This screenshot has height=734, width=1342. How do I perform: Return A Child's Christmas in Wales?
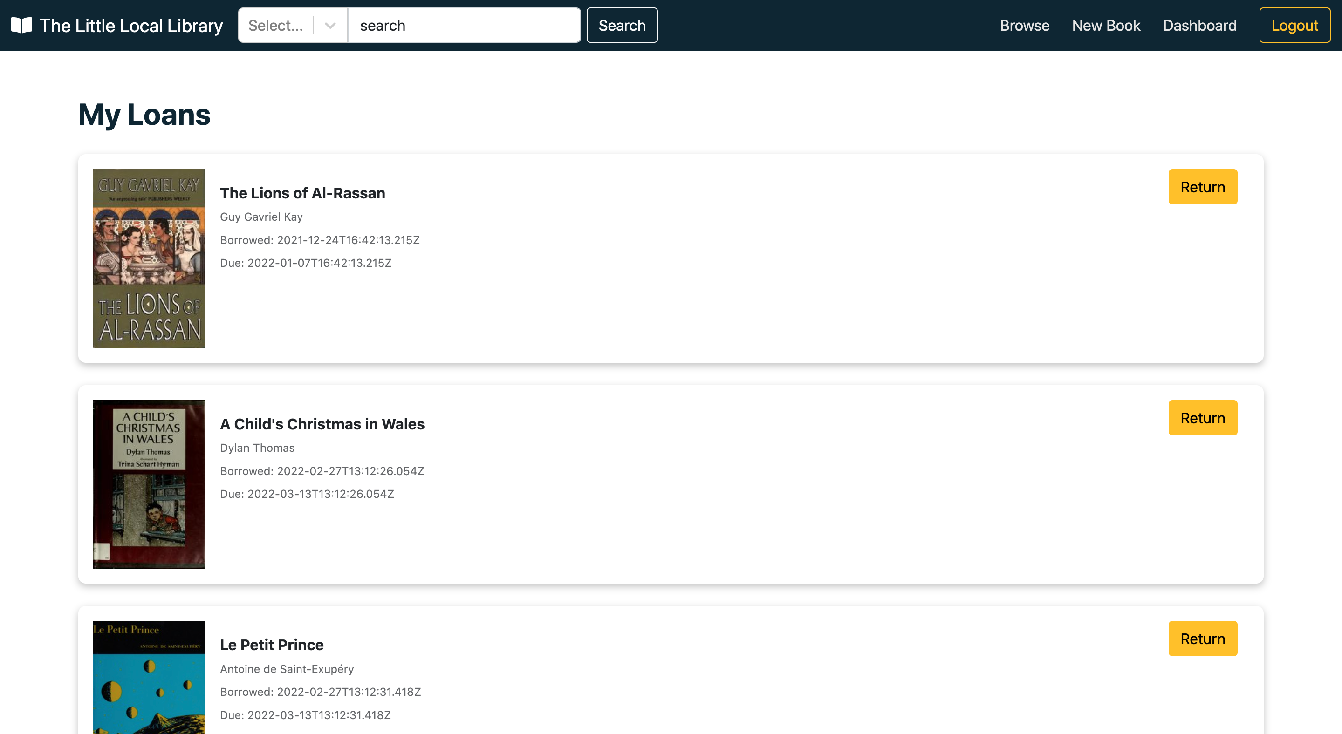pyautogui.click(x=1202, y=418)
